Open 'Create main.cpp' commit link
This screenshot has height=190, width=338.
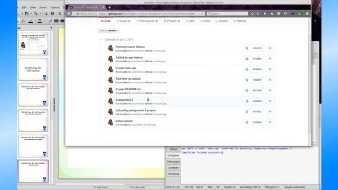[126, 68]
